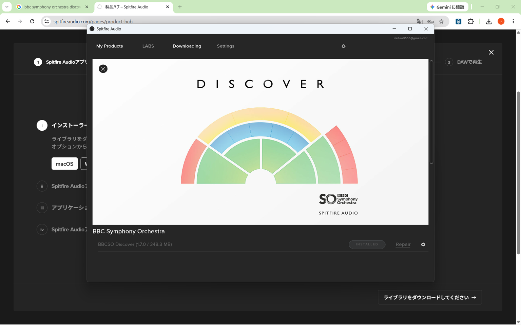521x325 pixels.
Task: Select the BBCSO Discover version text
Action: (135, 244)
